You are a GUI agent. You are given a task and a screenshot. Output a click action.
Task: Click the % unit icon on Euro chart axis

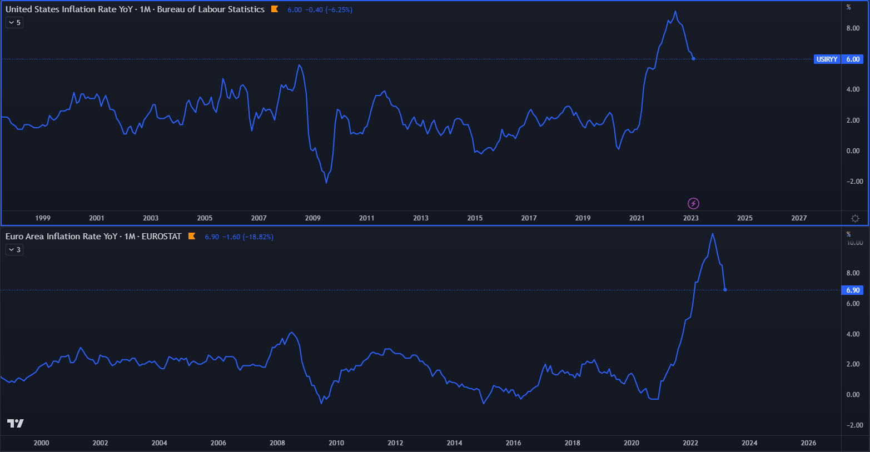coord(848,234)
